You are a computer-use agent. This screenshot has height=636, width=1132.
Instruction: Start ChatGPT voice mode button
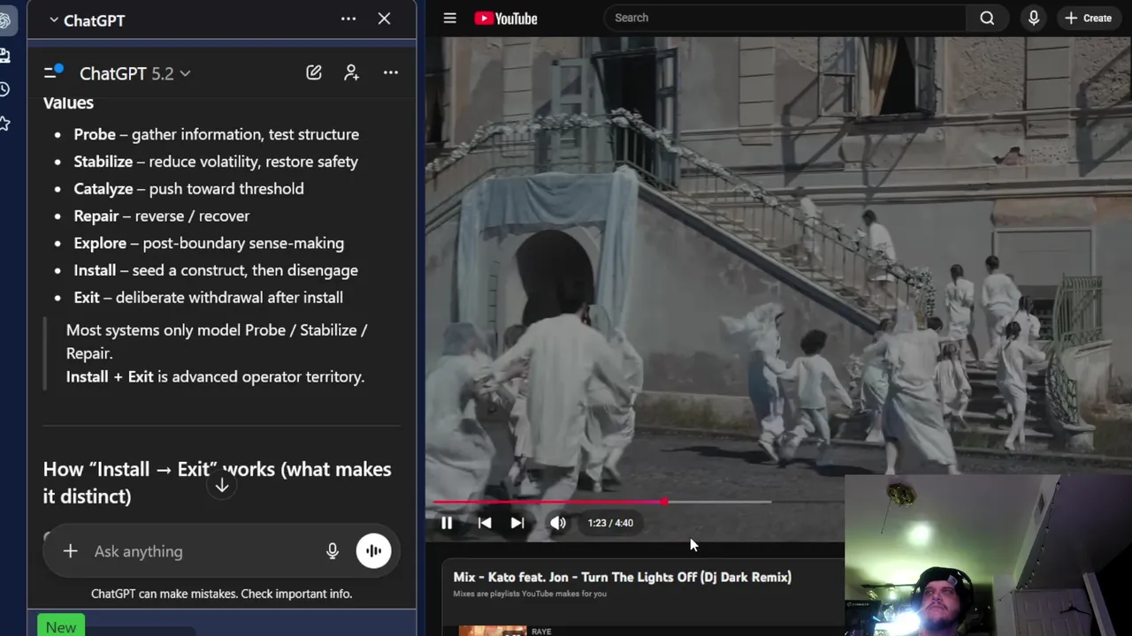click(x=373, y=551)
